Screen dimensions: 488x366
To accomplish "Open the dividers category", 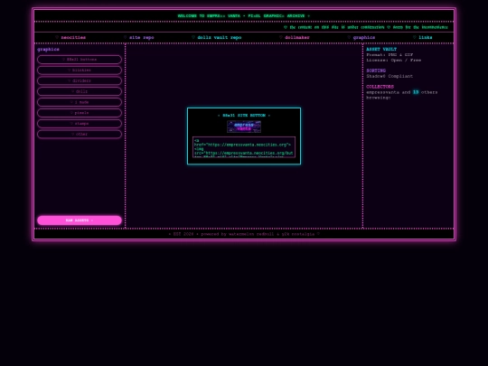I will [x=80, y=80].
